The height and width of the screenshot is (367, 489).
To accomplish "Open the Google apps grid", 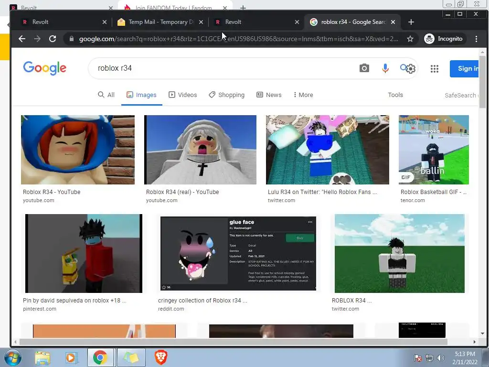I will [x=435, y=69].
